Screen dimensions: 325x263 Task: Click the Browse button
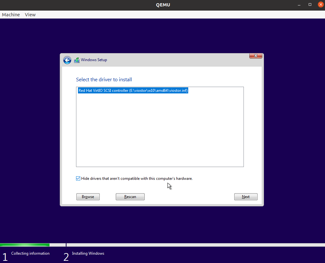tap(88, 197)
